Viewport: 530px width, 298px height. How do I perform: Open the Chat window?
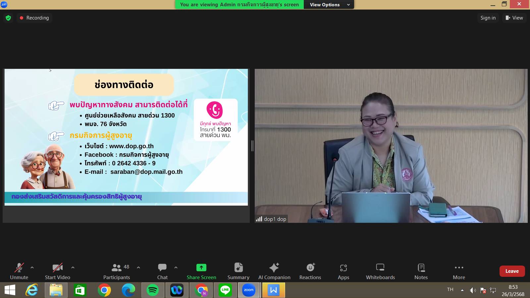pyautogui.click(x=162, y=271)
